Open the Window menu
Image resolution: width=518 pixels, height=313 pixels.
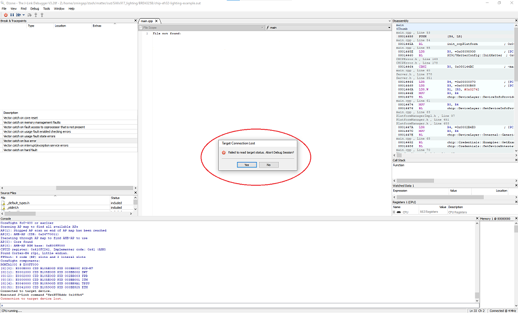coord(59,8)
